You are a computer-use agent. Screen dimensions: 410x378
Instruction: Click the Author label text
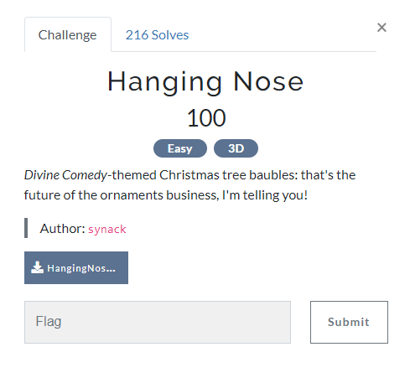pos(63,229)
